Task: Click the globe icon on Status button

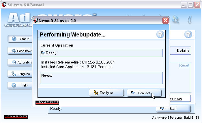Action: pyautogui.click(x=14, y=39)
